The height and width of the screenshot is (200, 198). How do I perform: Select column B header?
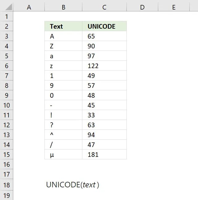(x=63, y=7)
